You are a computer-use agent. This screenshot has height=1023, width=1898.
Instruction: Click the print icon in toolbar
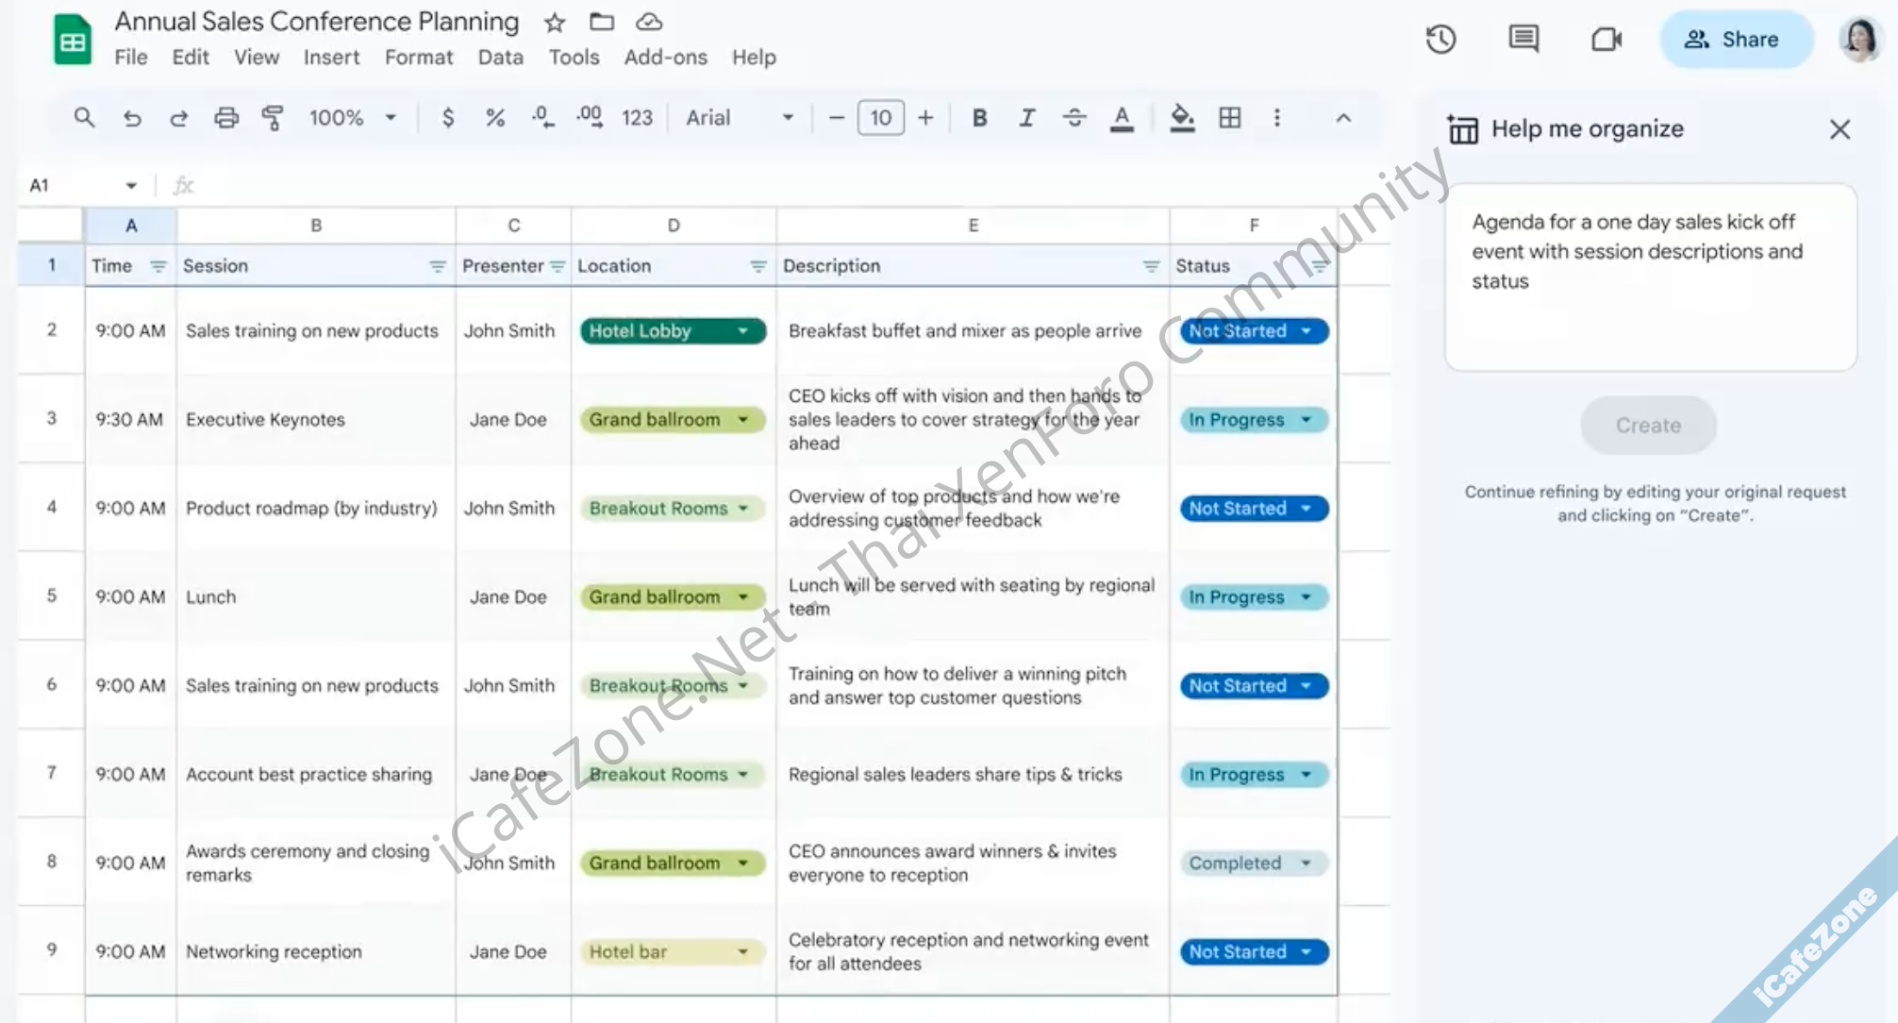(x=225, y=118)
